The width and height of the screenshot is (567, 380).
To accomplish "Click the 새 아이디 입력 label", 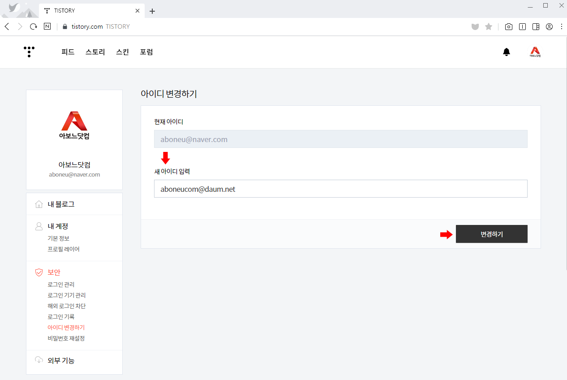I will [172, 171].
